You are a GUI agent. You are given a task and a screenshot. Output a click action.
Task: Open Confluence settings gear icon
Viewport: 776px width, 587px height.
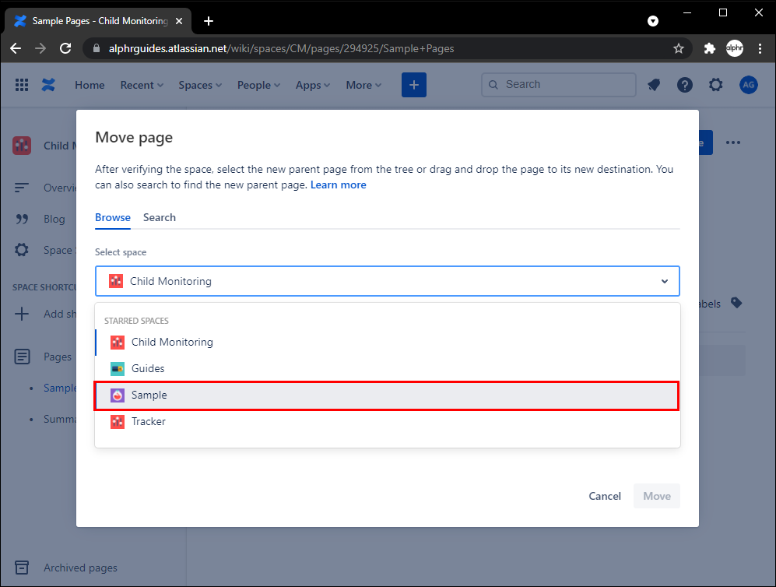pos(715,85)
